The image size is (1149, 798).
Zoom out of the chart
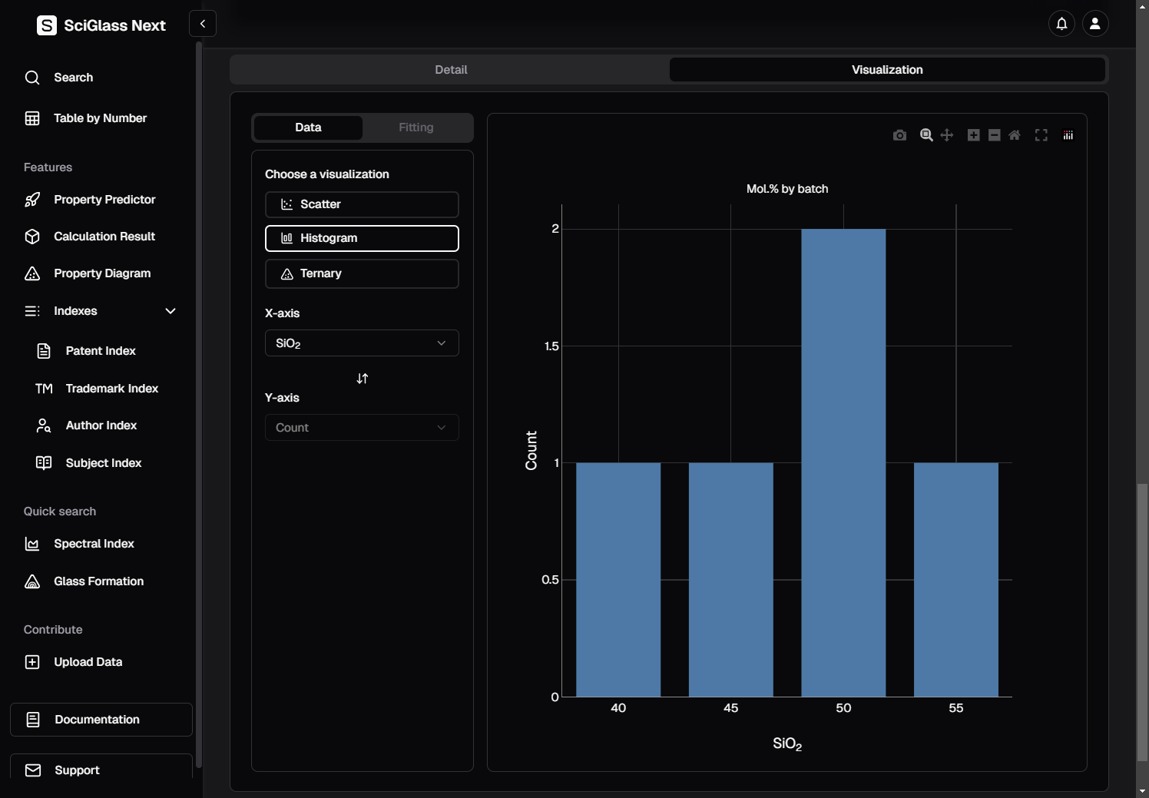point(994,135)
